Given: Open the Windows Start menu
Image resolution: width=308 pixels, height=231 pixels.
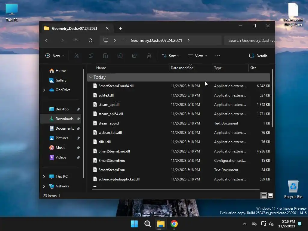Looking at the screenshot, I should 134,224.
